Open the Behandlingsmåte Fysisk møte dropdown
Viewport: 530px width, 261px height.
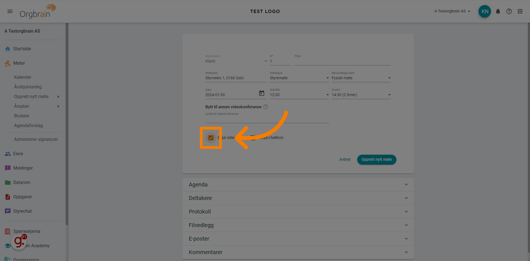point(361,78)
